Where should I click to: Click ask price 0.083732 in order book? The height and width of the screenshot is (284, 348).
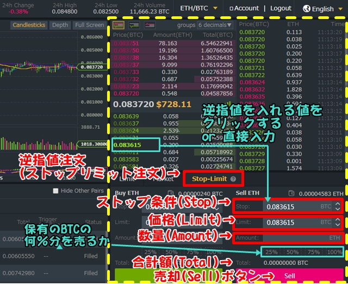(x=126, y=79)
